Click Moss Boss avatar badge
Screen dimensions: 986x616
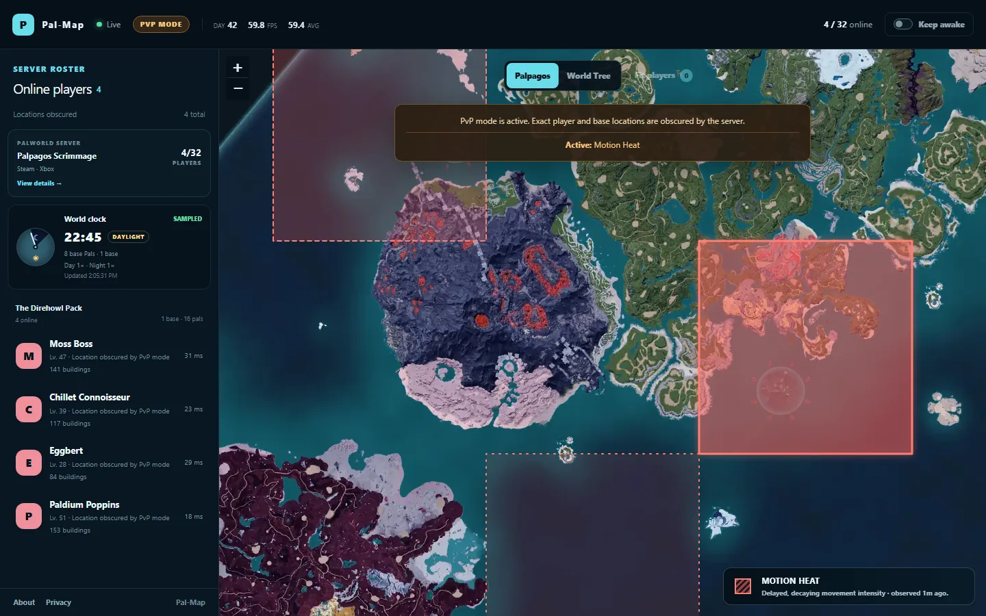click(29, 356)
